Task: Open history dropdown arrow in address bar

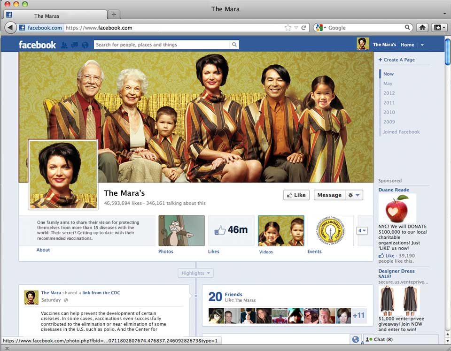Action: [x=295, y=28]
